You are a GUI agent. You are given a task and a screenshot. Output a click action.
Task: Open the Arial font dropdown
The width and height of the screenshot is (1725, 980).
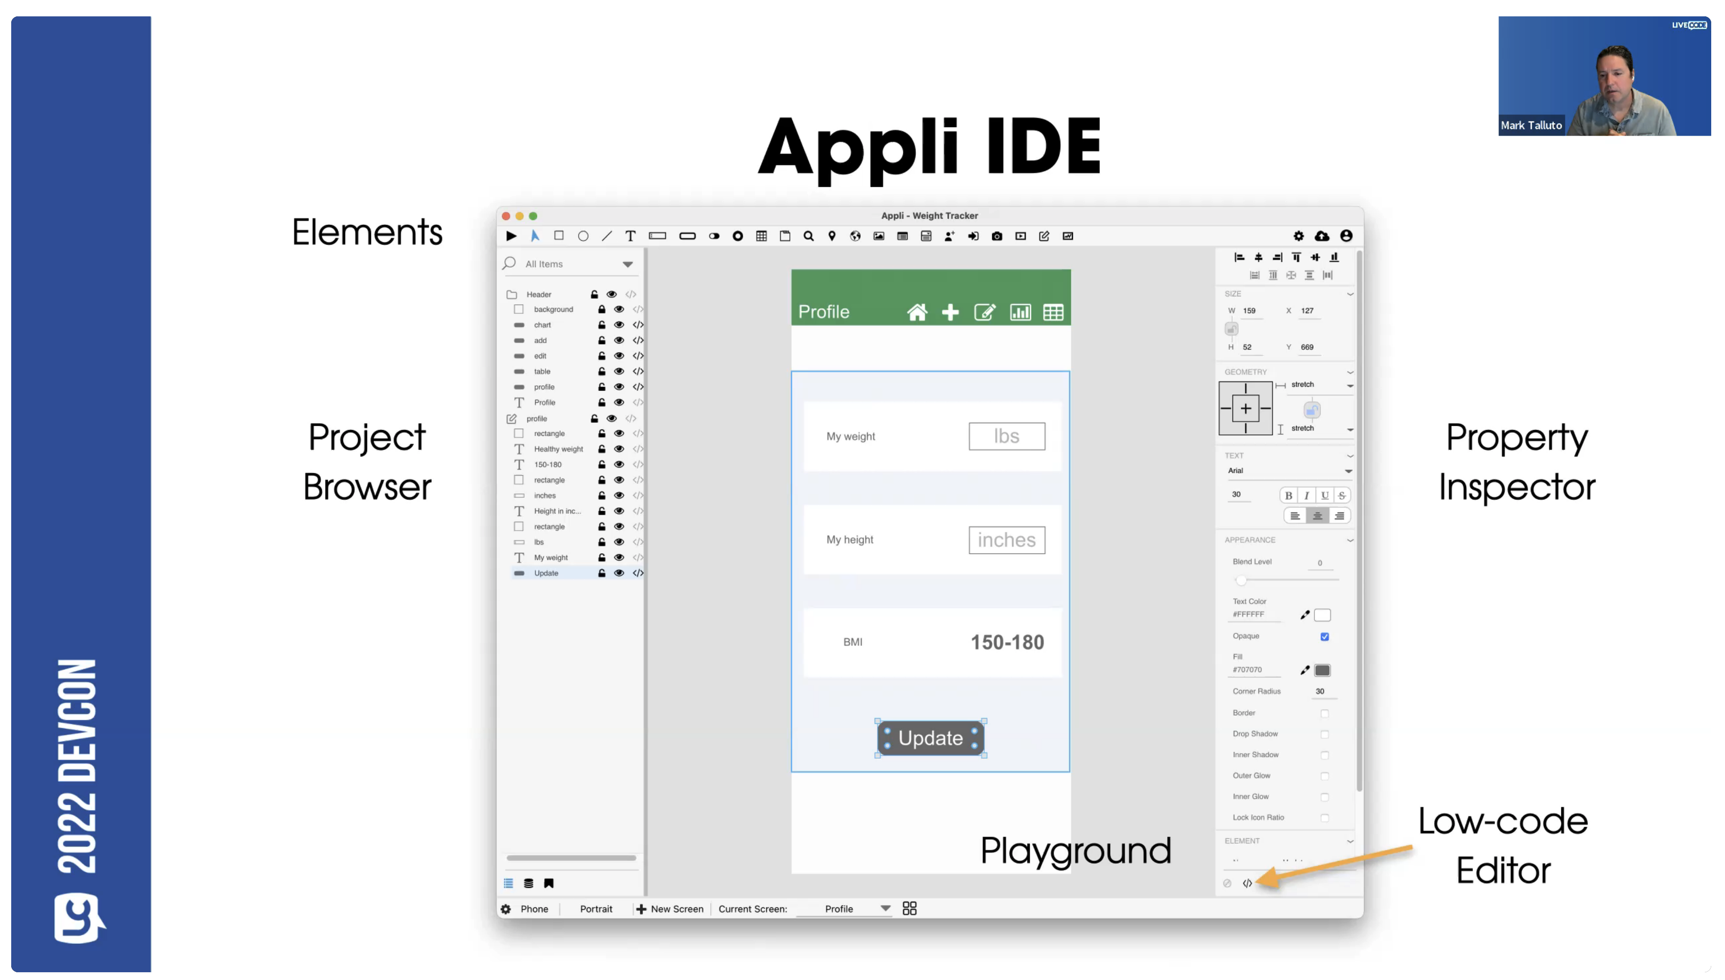tap(1348, 471)
